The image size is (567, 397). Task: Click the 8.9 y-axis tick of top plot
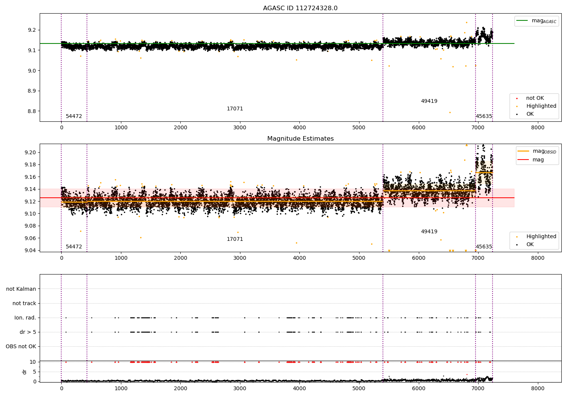[x=32, y=91]
